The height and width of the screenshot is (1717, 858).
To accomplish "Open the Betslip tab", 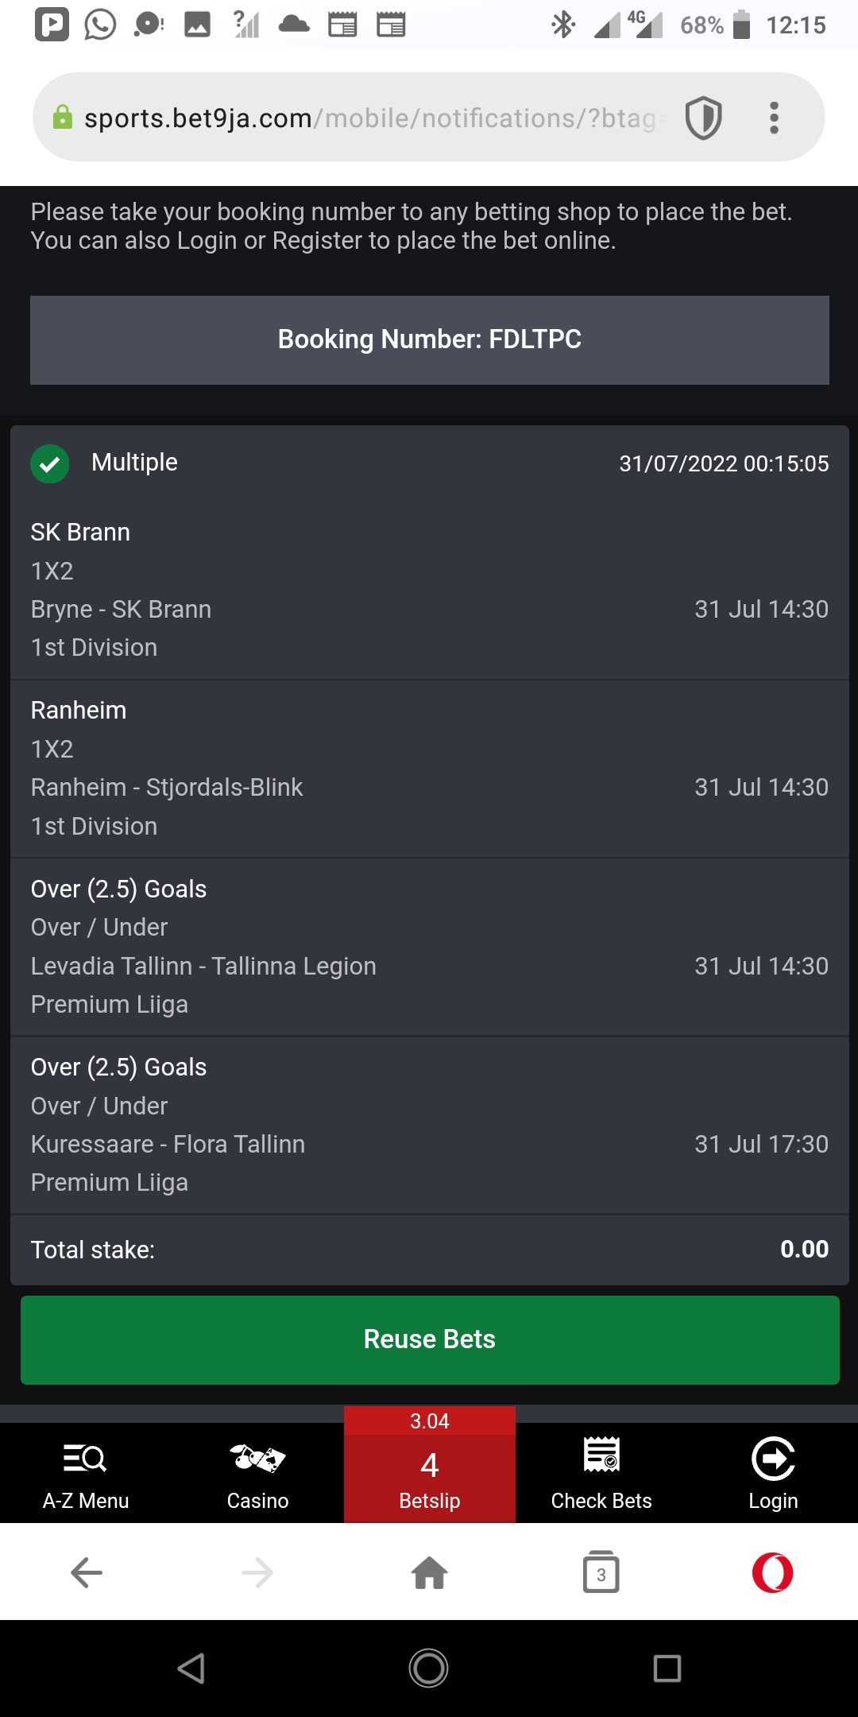I will click(430, 1475).
